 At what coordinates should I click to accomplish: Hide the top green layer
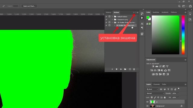(147, 102)
